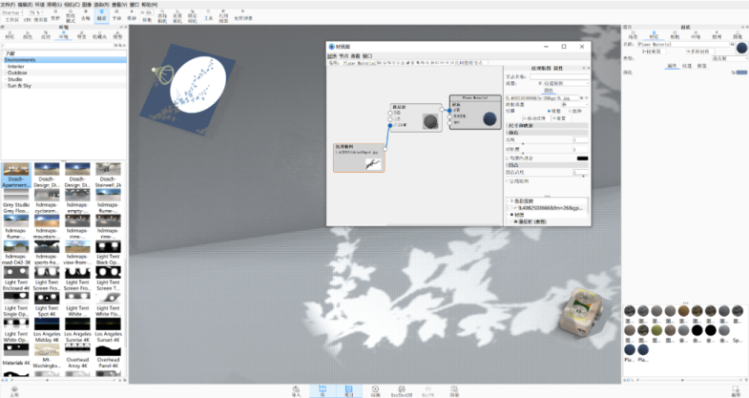Screen dimensions: 749x398
Task: Click the Project panel icon in bottom toolbar
Action: click(348, 389)
